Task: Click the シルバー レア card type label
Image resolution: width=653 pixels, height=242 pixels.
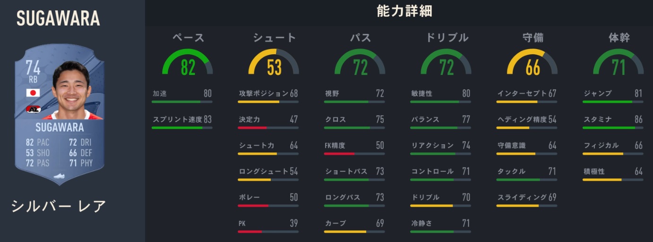Action: coord(59,206)
